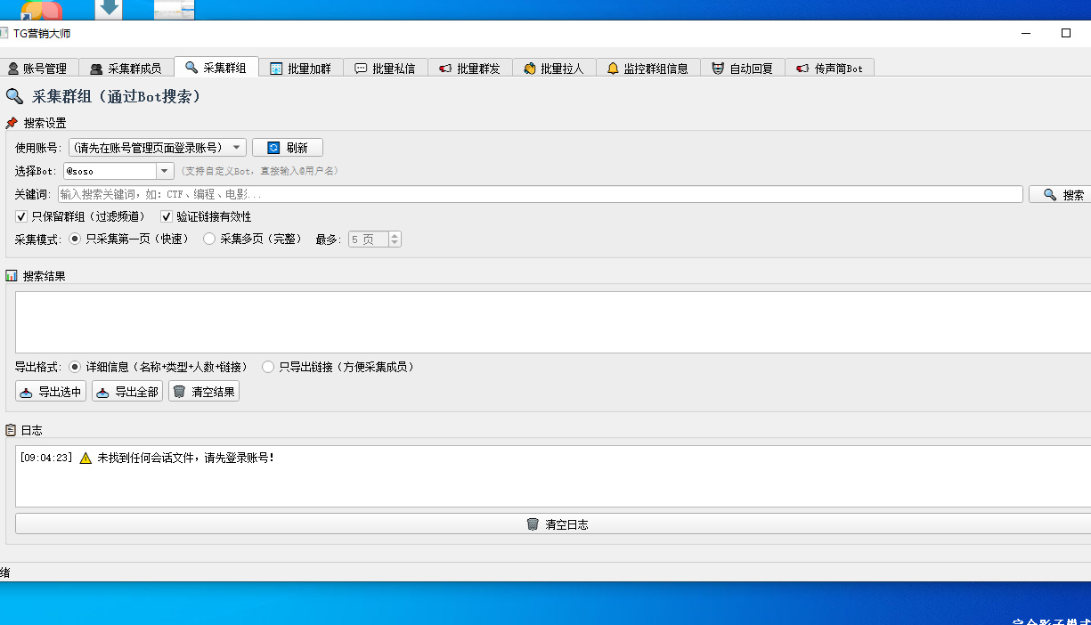Click the speech bubble icon on 批量私信 tab
This screenshot has height=625, width=1091.
coord(361,69)
